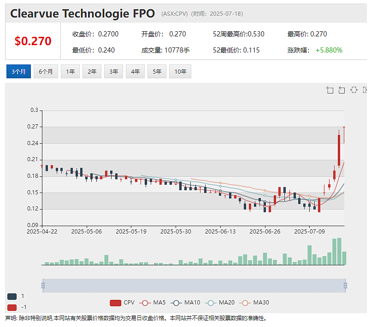Click the 声明 disclaimer text
Viewport: 371px width, 327px height.
(136, 318)
